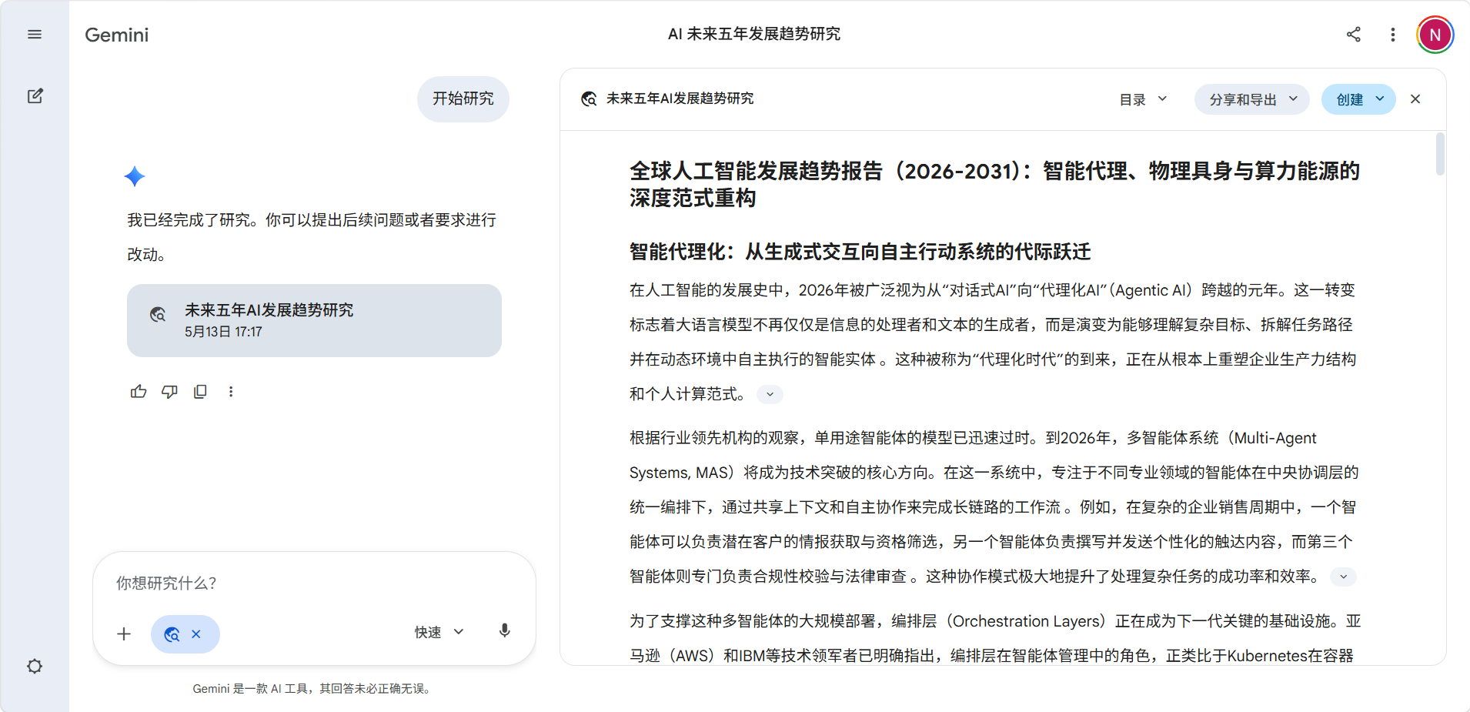The width and height of the screenshot is (1470, 712).
Task: Click the 创建 button
Action: (1358, 99)
